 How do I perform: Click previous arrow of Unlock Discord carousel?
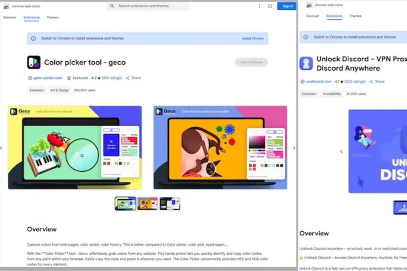pyautogui.click(x=342, y=151)
